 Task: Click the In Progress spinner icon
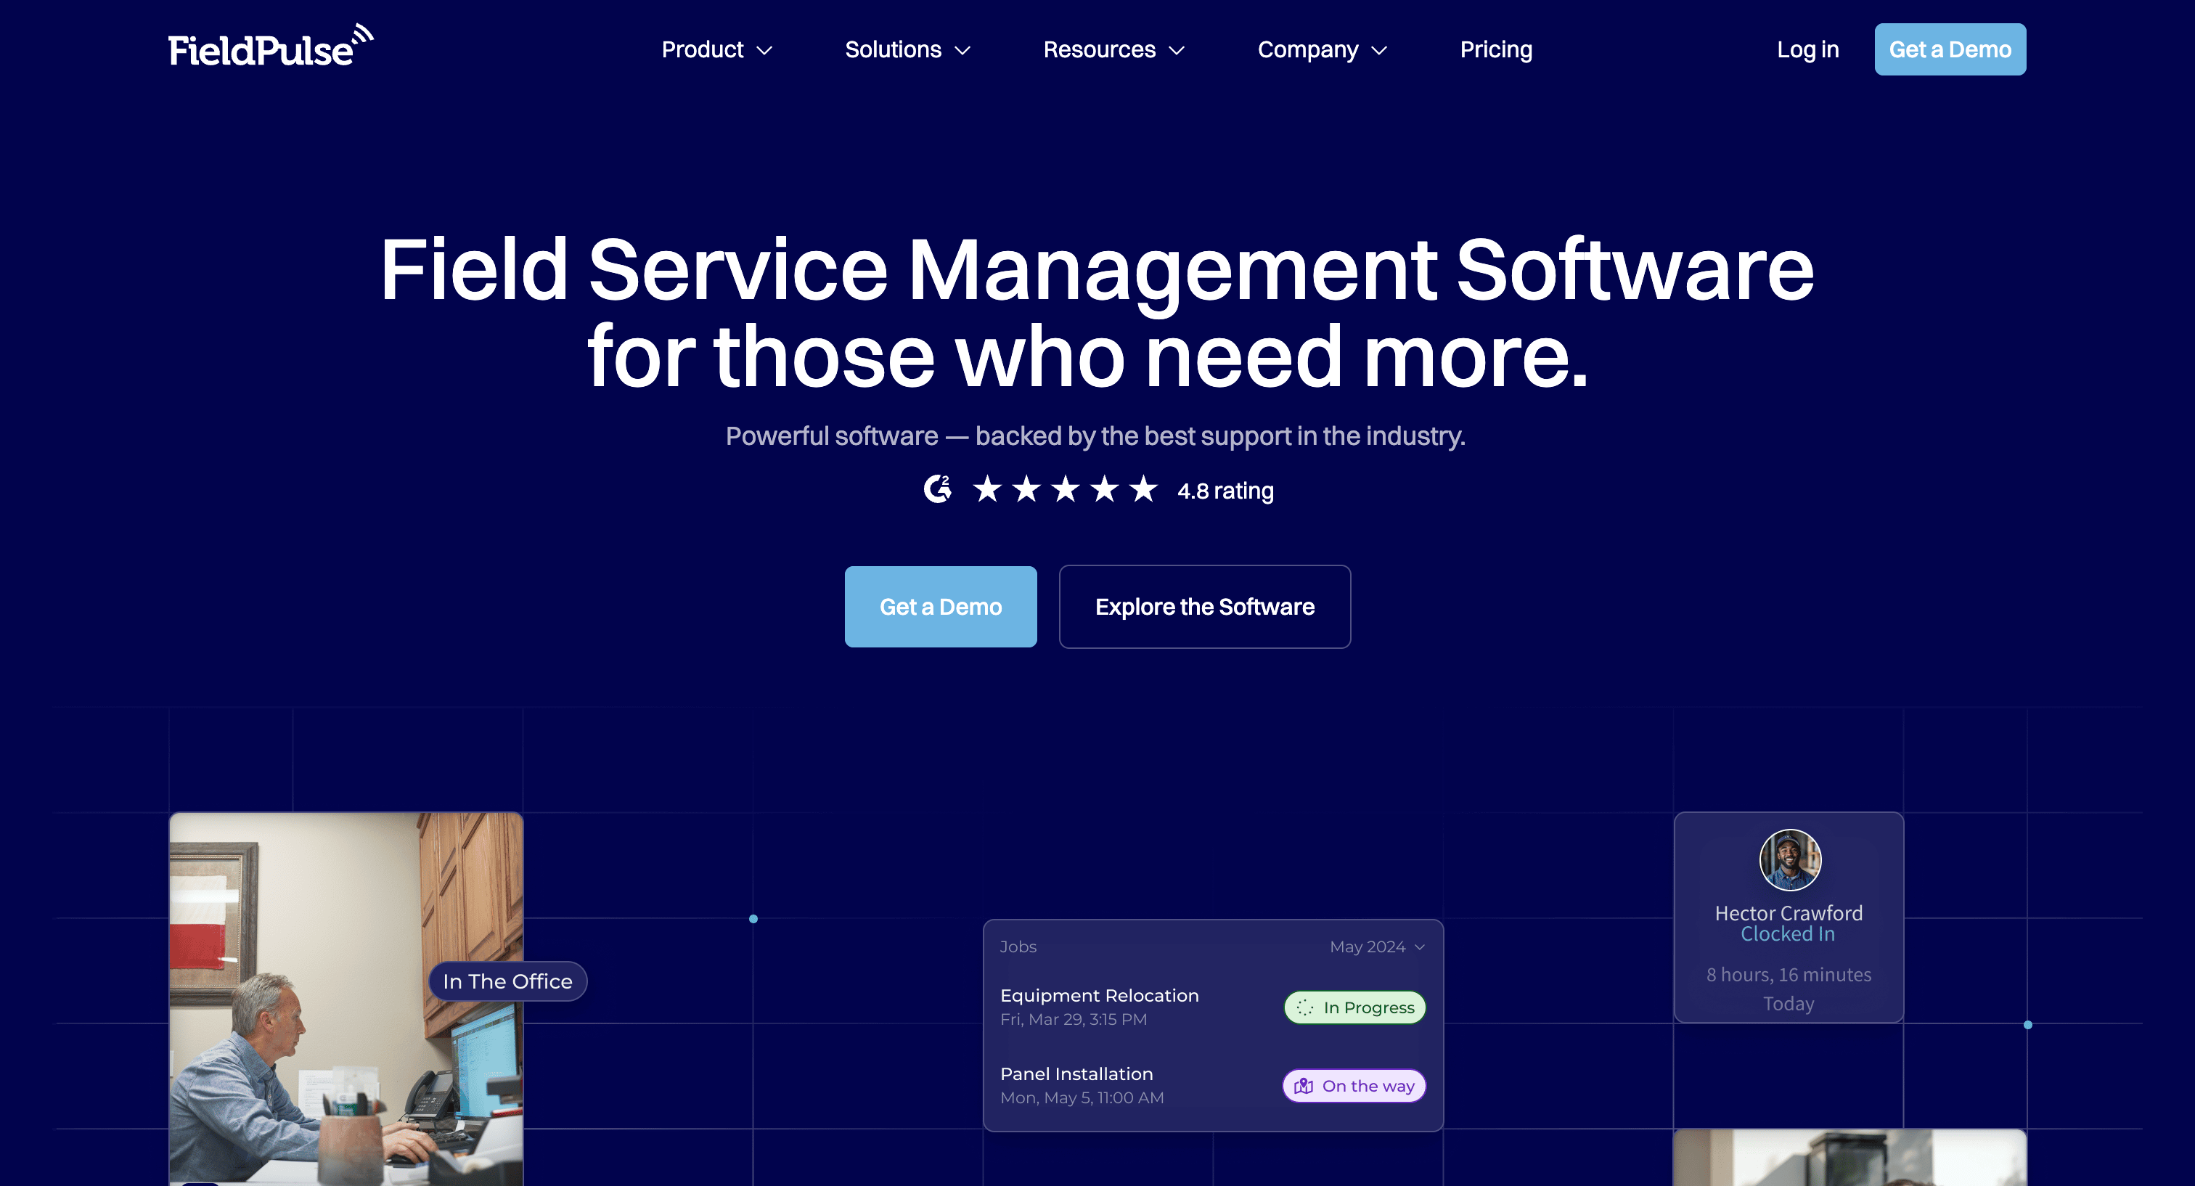[1304, 1008]
